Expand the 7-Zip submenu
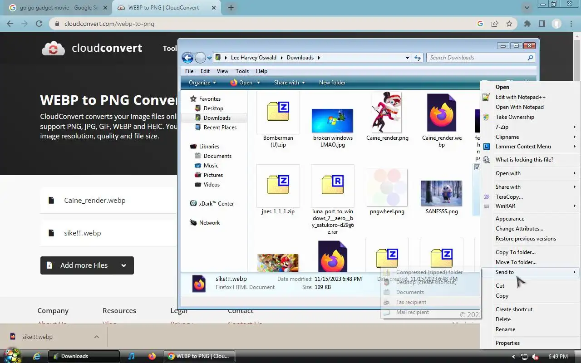 coord(530,127)
